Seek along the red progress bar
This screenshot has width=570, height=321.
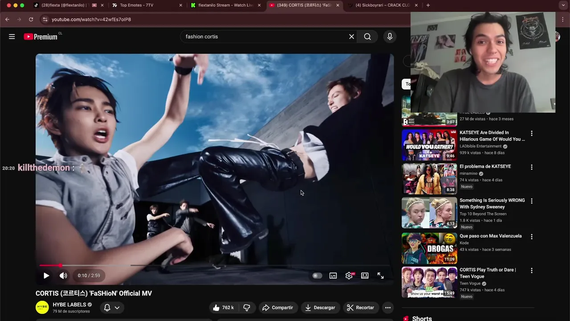coord(215,265)
